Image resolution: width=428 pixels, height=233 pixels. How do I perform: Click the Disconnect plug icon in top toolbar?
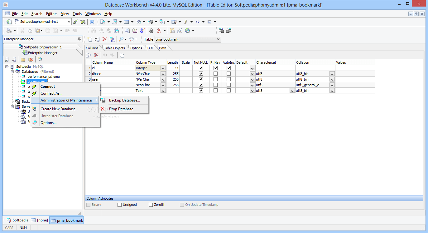(83, 22)
